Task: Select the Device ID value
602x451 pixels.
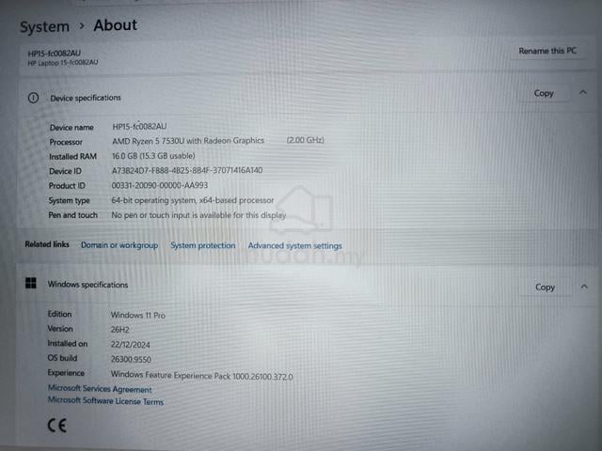Action: (187, 170)
